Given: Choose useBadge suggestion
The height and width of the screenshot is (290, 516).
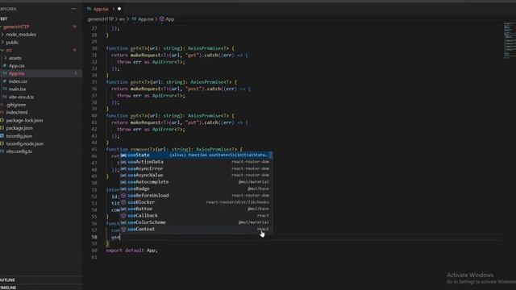Looking at the screenshot, I should pos(196,188).
